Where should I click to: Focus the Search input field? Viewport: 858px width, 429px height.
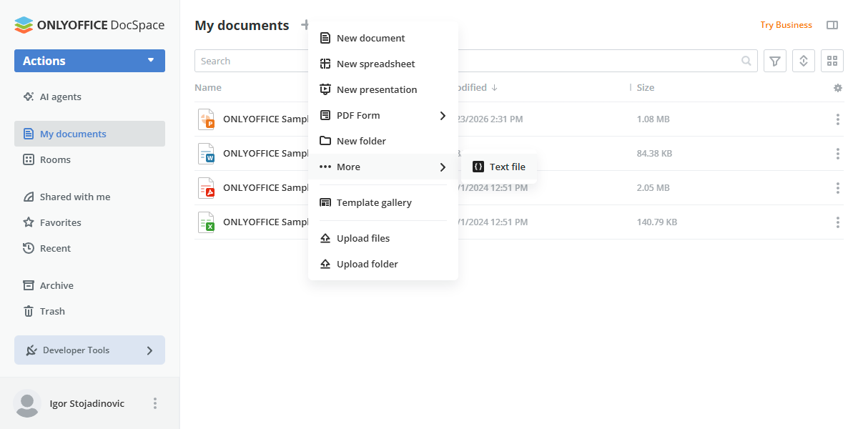(475, 61)
